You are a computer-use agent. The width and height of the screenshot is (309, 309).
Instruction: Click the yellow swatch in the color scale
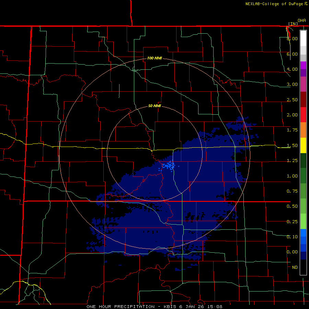pos(303,146)
